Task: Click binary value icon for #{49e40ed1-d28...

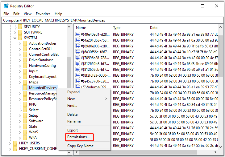Action: 78,34
